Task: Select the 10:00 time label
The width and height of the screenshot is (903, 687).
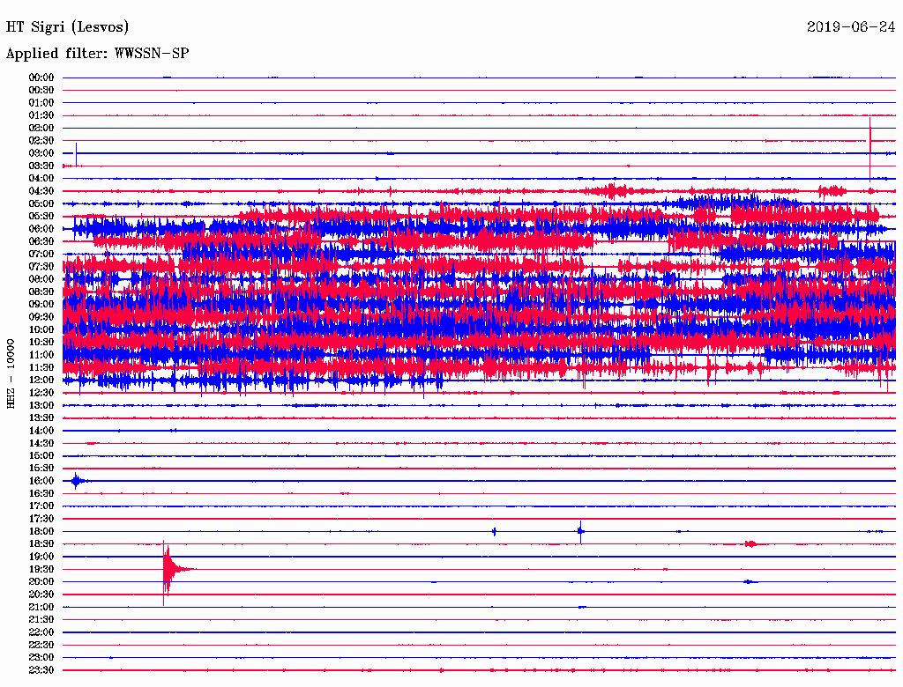Action: [x=41, y=330]
